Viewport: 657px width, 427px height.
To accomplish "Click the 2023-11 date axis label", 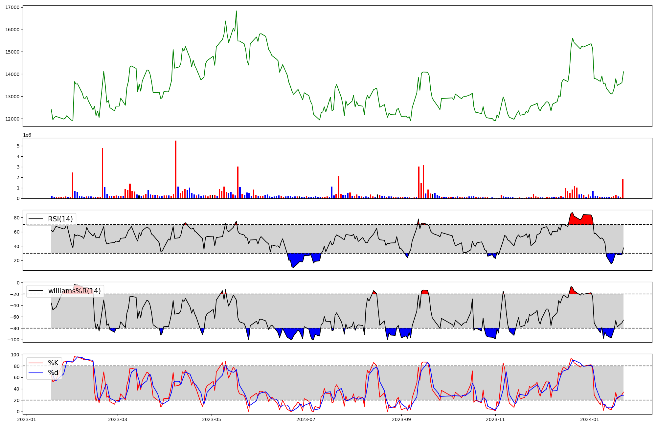I will coord(495,419).
